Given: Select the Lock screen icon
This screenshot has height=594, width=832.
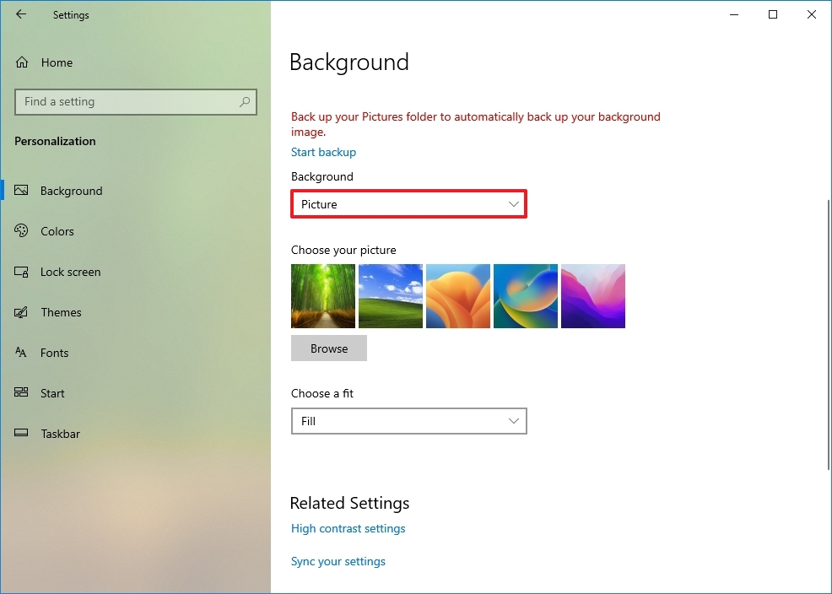Looking at the screenshot, I should tap(21, 272).
